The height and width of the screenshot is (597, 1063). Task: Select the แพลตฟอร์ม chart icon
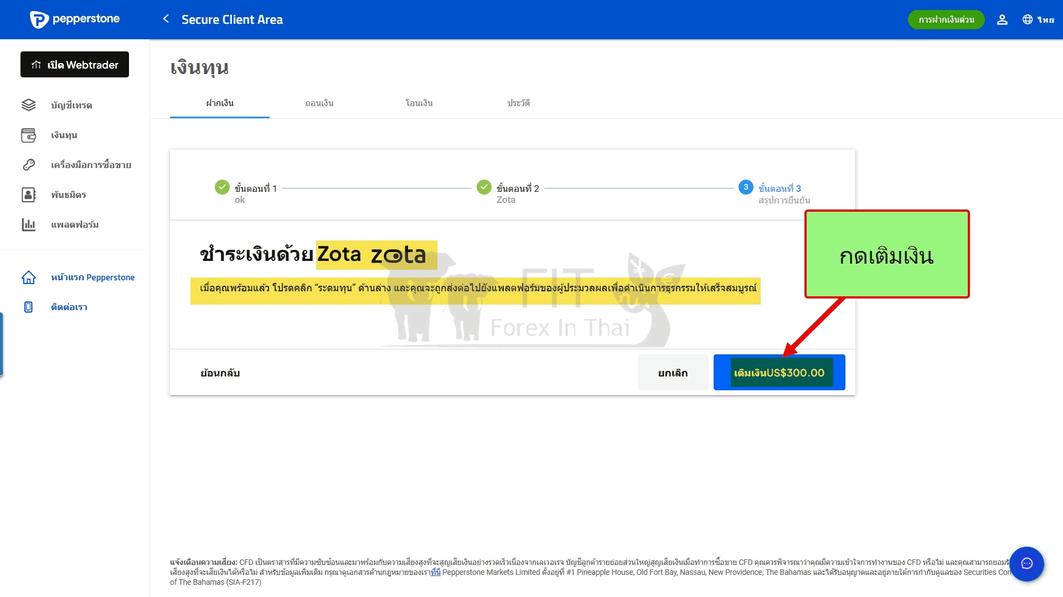29,224
